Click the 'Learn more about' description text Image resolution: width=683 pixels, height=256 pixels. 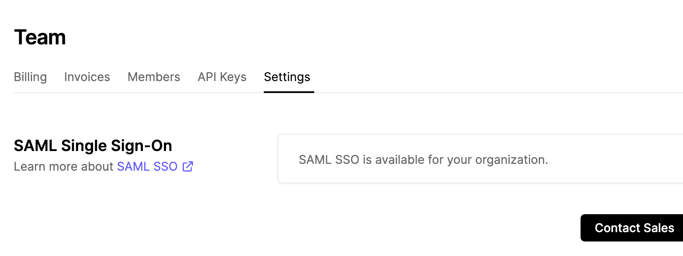tap(63, 166)
